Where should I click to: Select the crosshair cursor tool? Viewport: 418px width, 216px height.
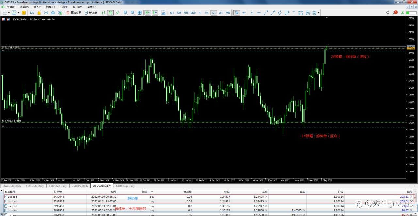(244, 13)
